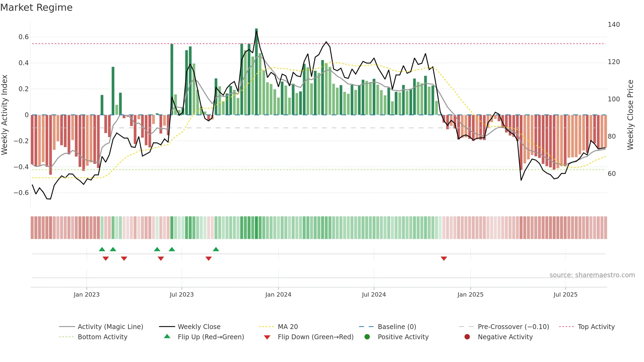Click the 100 price axis tick
Image resolution: width=644 pixels, height=362 pixels.
point(614,99)
